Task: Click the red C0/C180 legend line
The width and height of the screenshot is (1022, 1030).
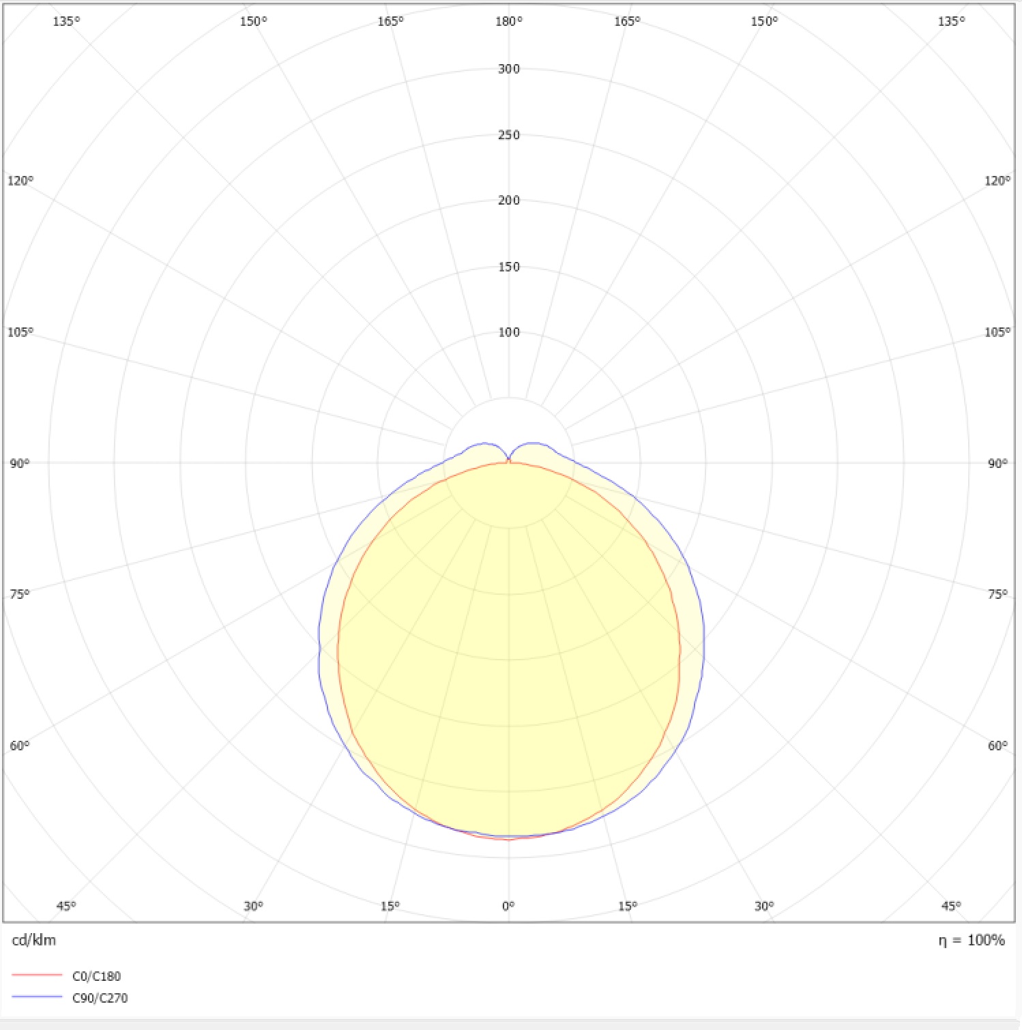Action: point(37,975)
